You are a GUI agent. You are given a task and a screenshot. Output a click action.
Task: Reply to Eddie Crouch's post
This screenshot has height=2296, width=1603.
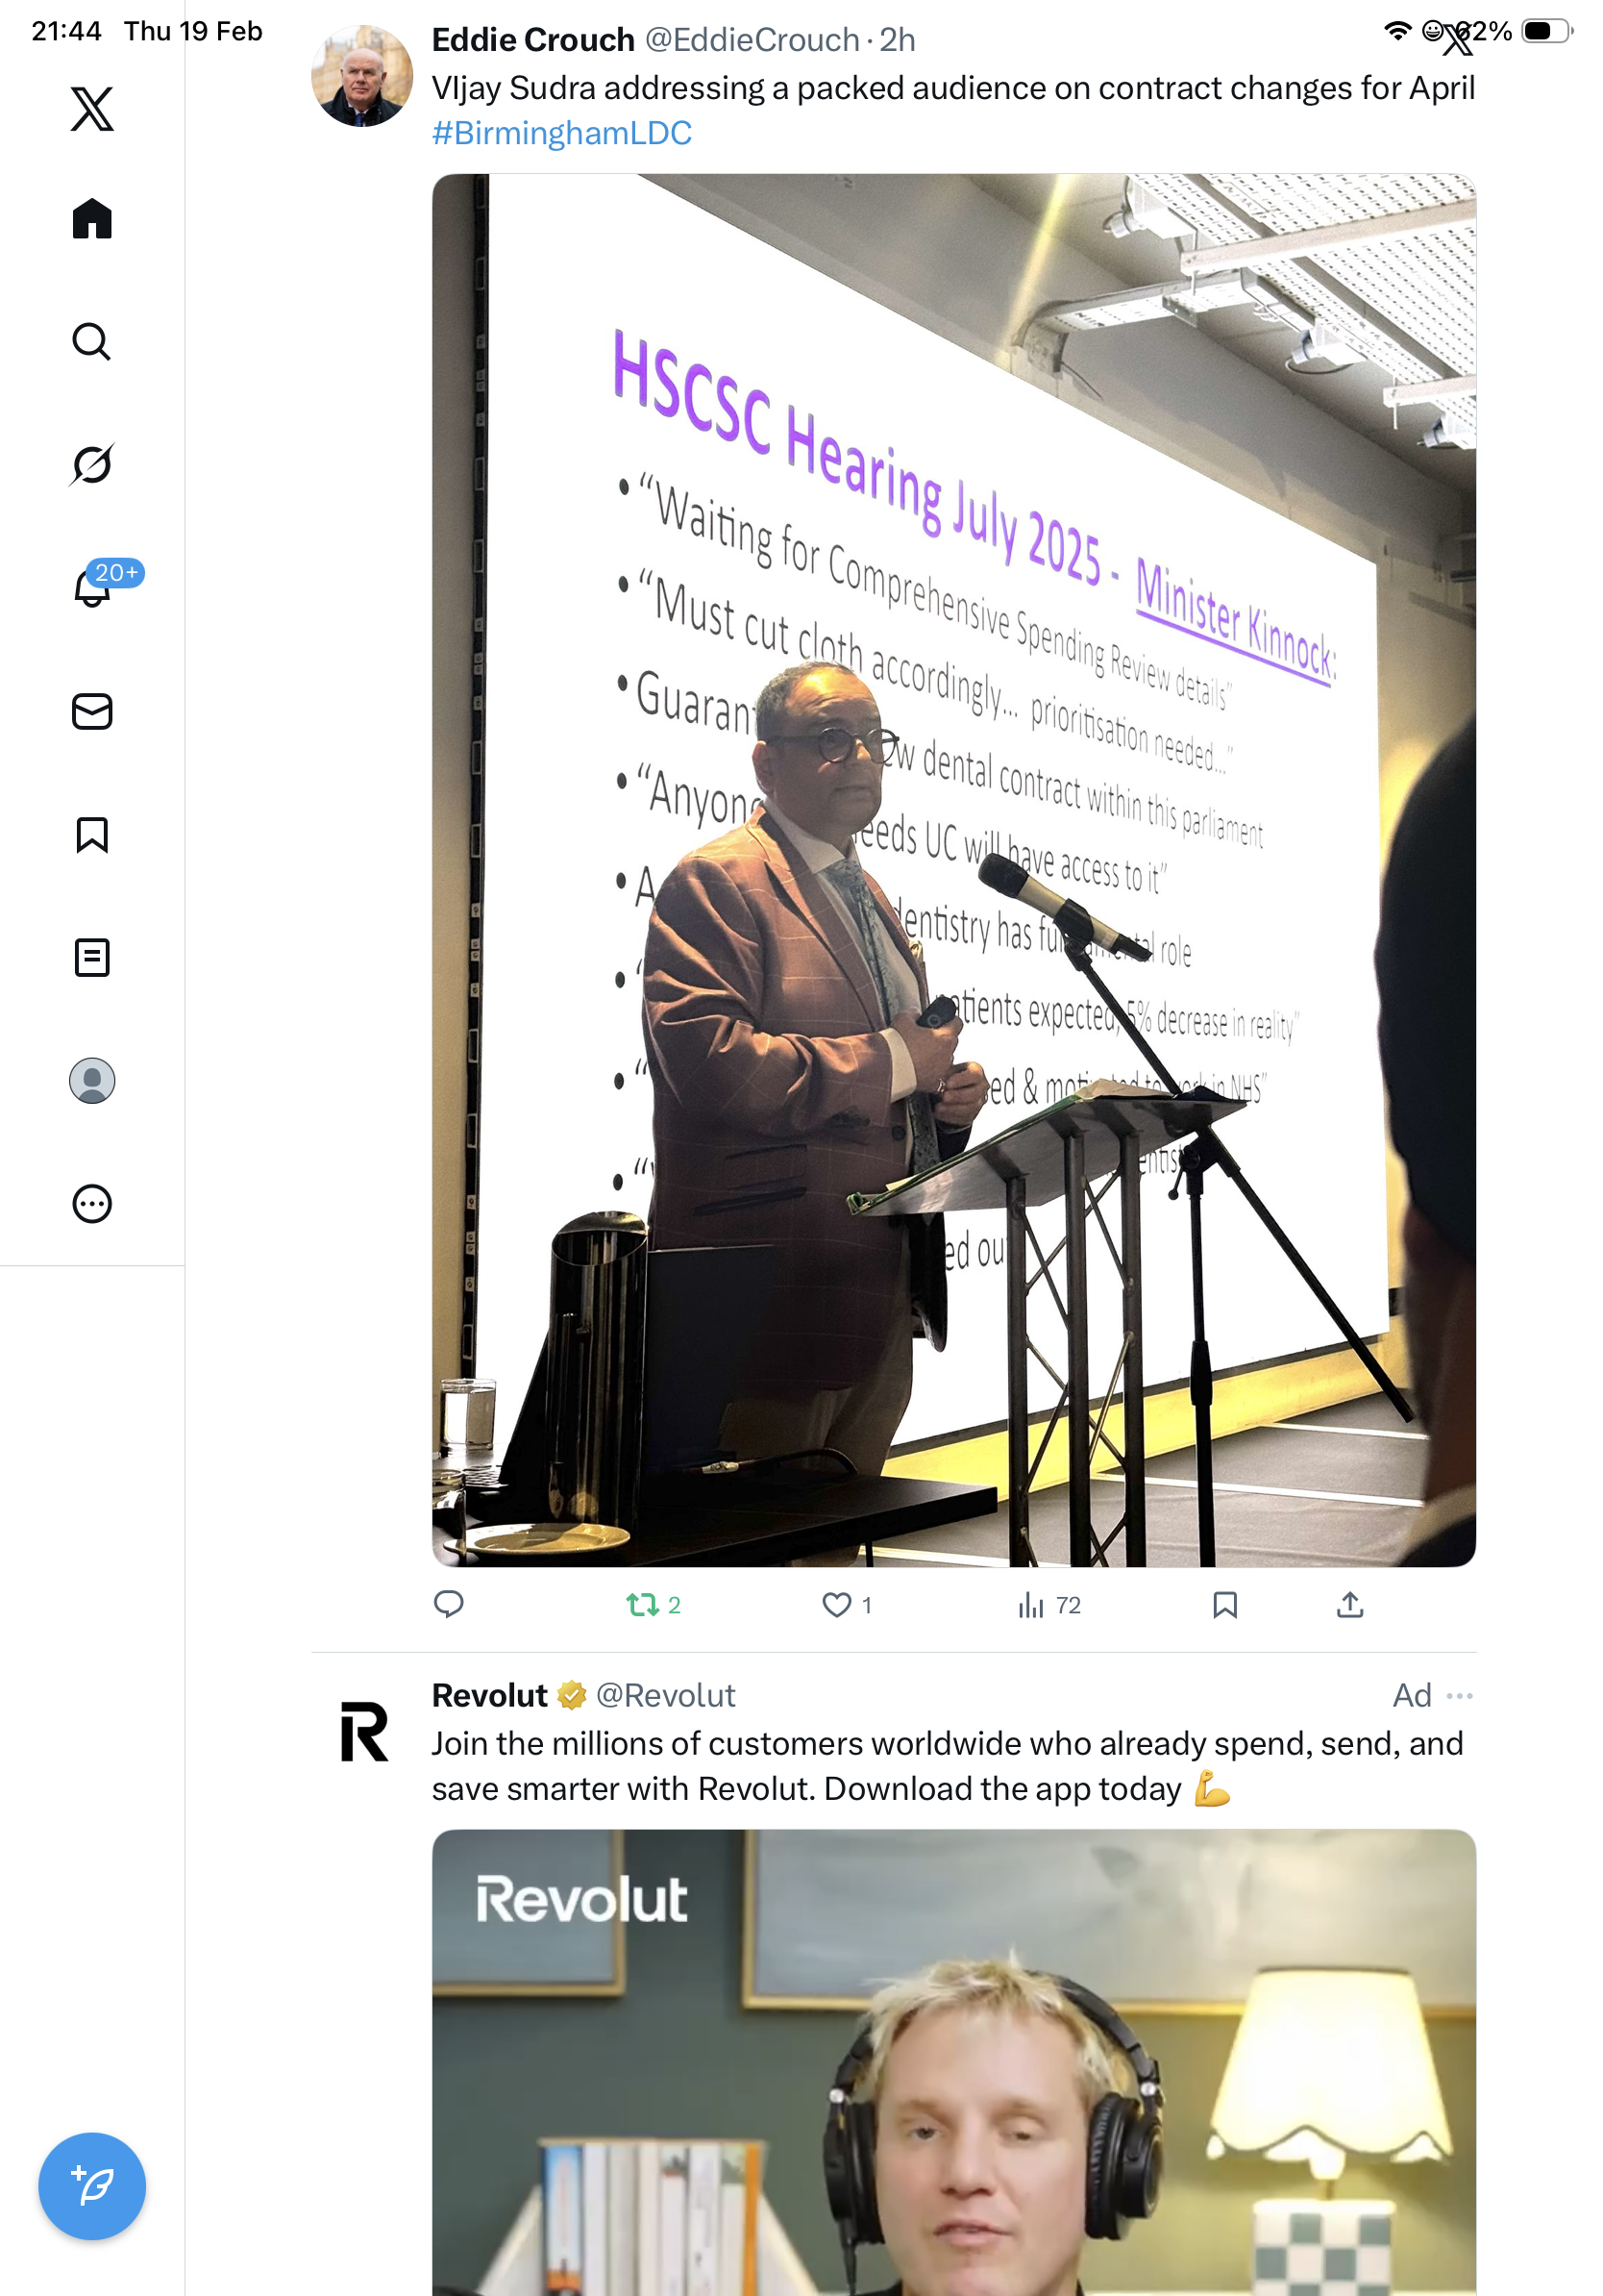click(449, 1604)
